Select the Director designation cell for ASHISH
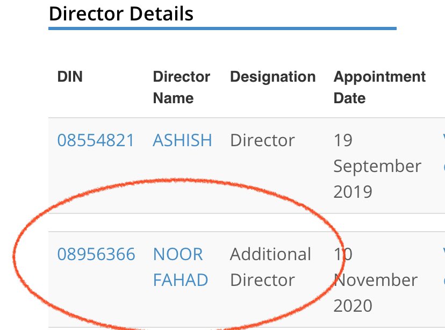This screenshot has width=445, height=330. (x=262, y=140)
